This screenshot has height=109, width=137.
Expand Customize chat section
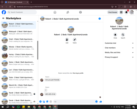(x=119, y=43)
